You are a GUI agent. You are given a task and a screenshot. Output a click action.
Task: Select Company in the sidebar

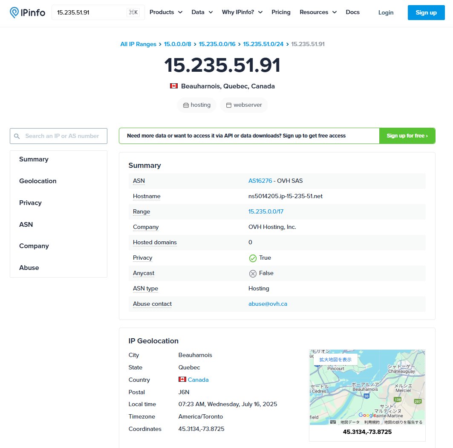34,246
